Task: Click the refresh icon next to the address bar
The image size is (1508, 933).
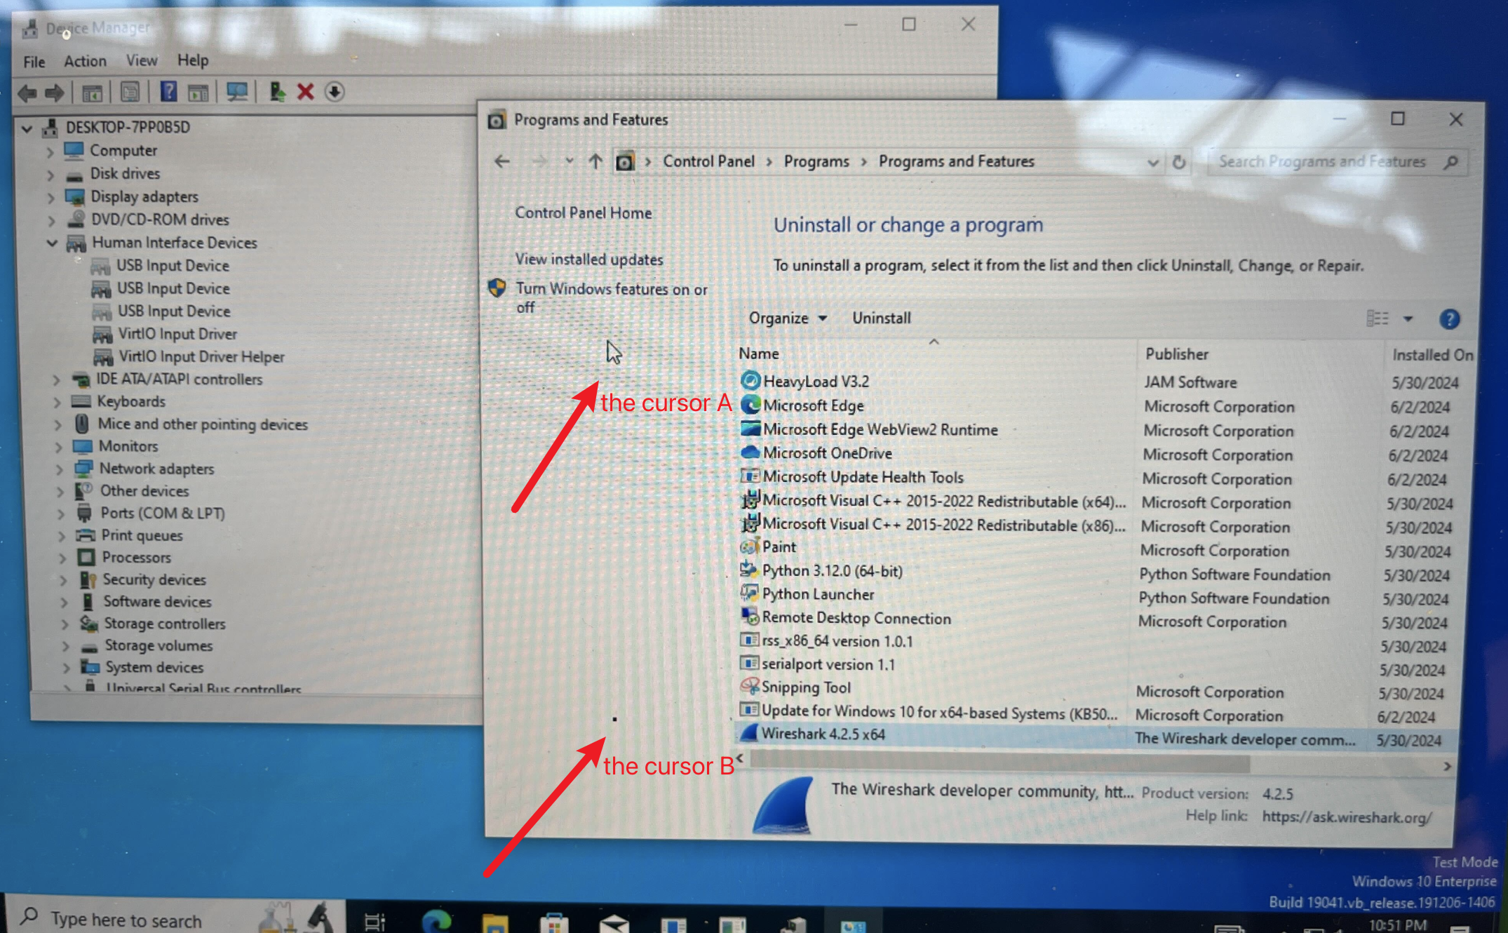Action: point(1179,163)
